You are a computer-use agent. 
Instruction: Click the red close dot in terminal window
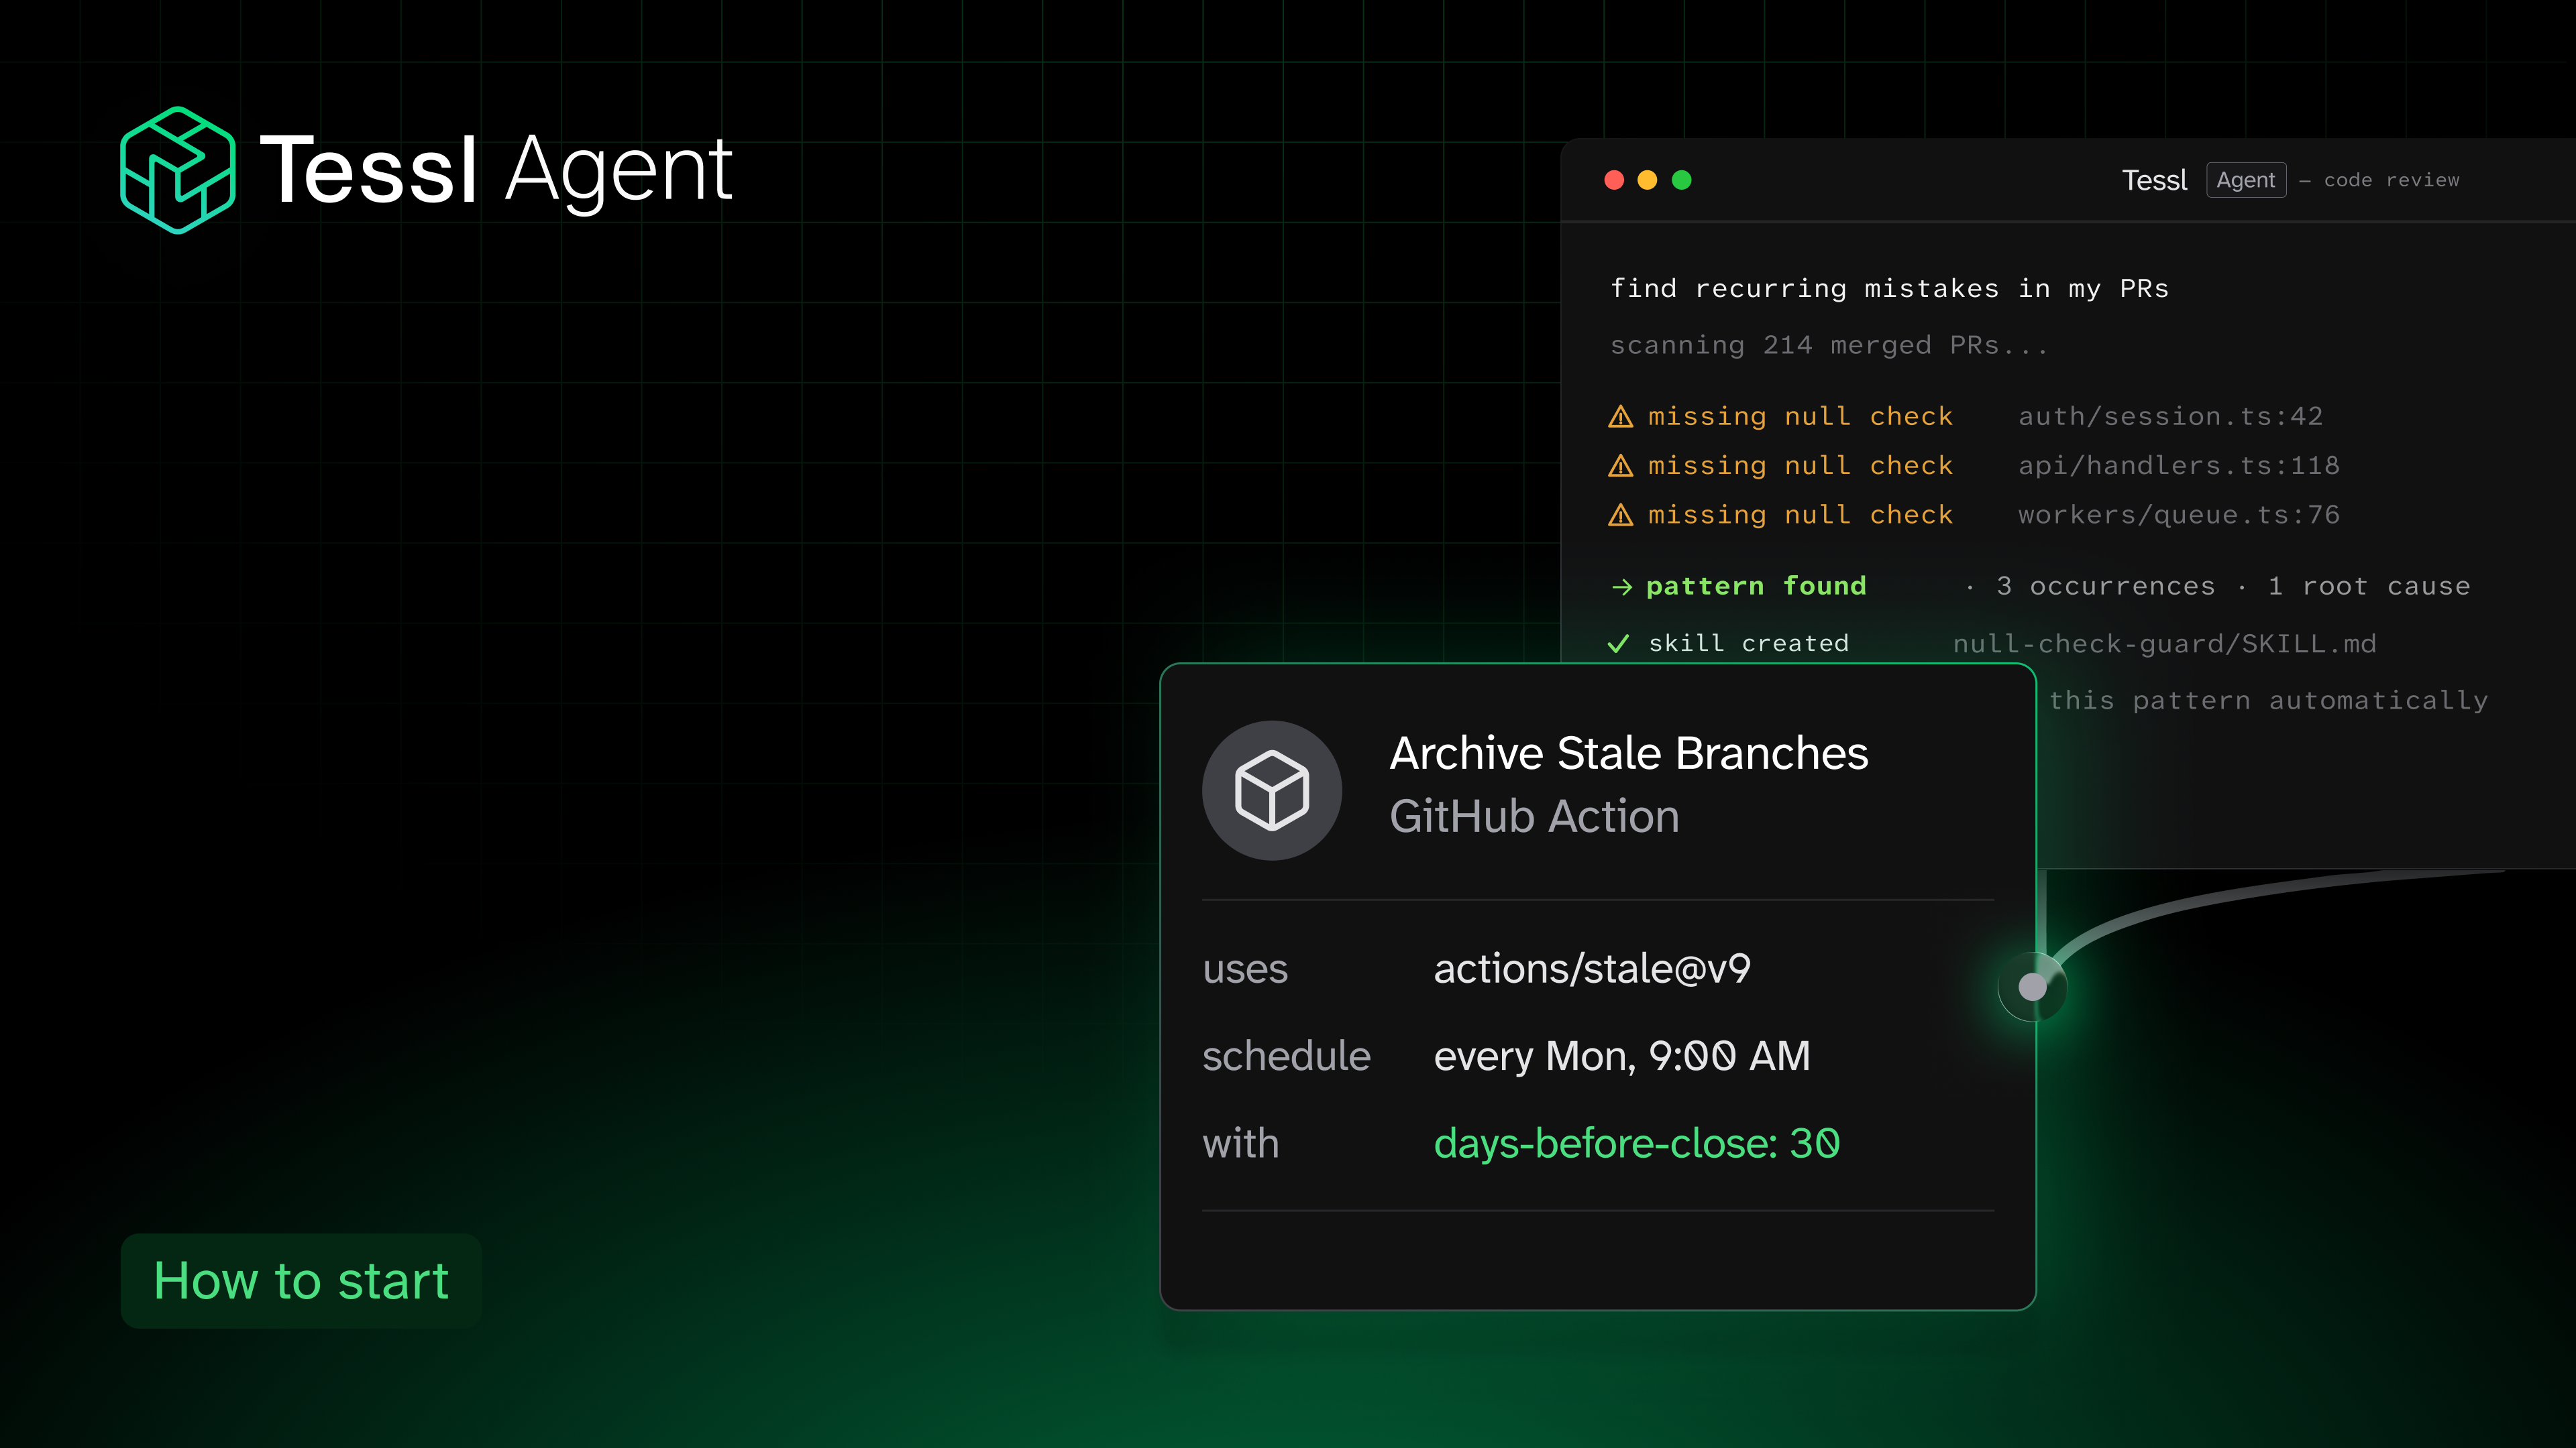pyautogui.click(x=1614, y=180)
